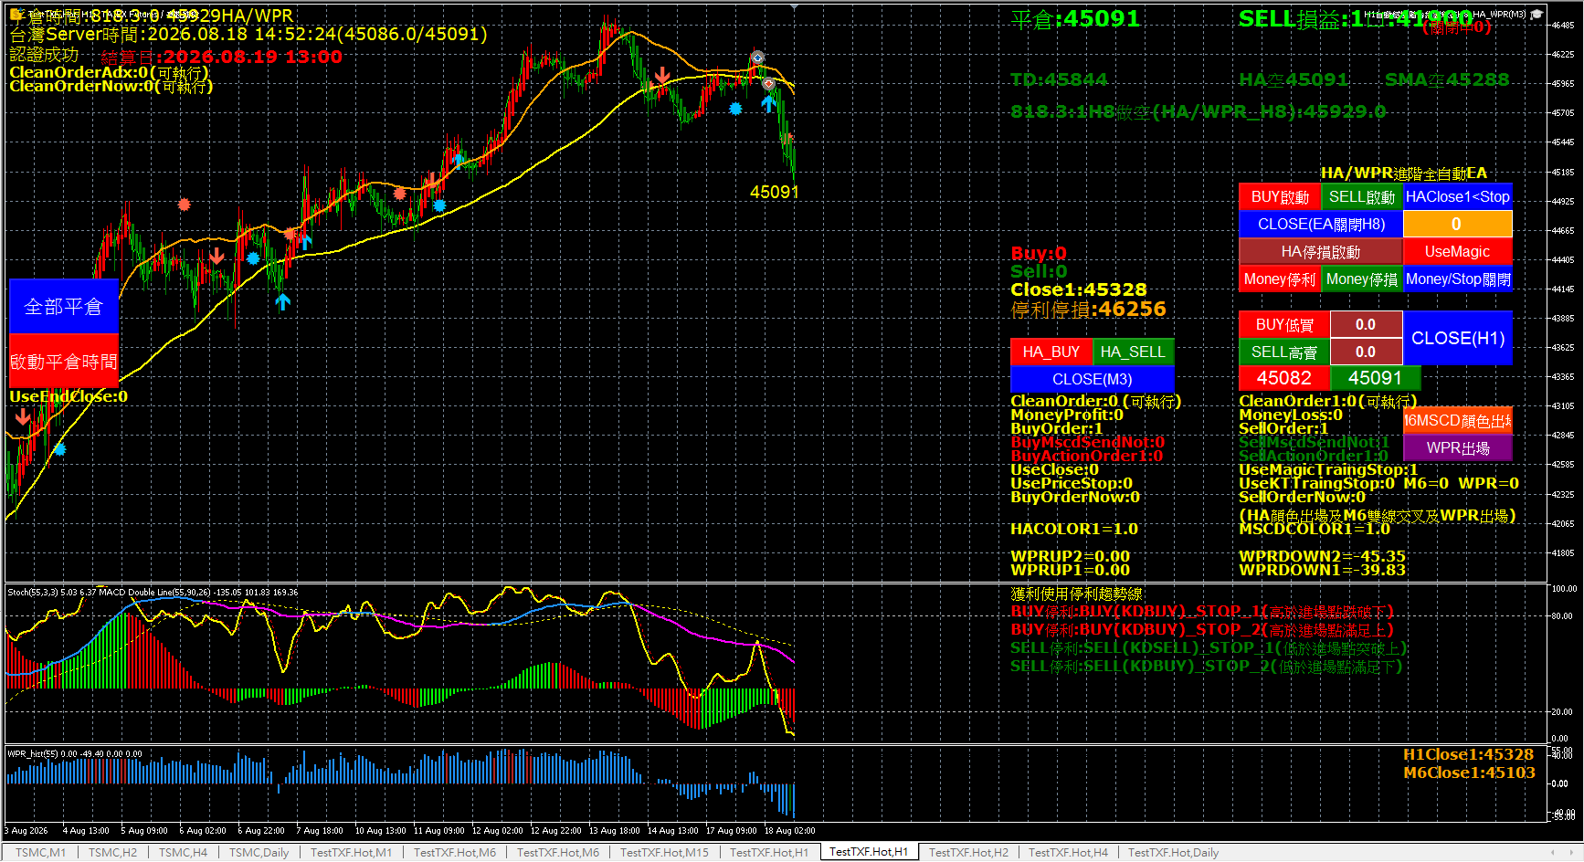Toggle the 啟動平倉時間 button
1584x862 pixels.
(64, 362)
